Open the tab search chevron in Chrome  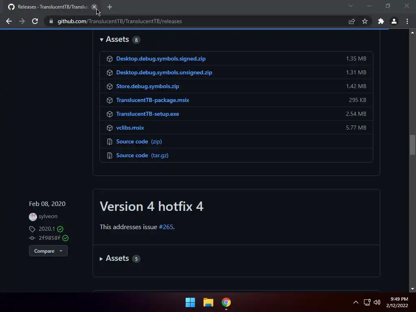351,6
